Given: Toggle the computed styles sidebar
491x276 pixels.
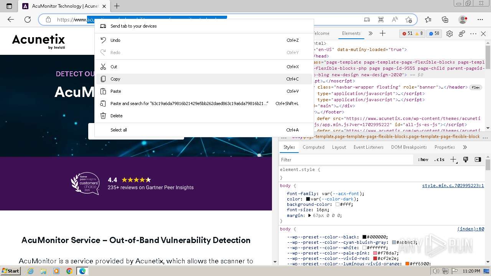Looking at the screenshot, I should click(478, 159).
